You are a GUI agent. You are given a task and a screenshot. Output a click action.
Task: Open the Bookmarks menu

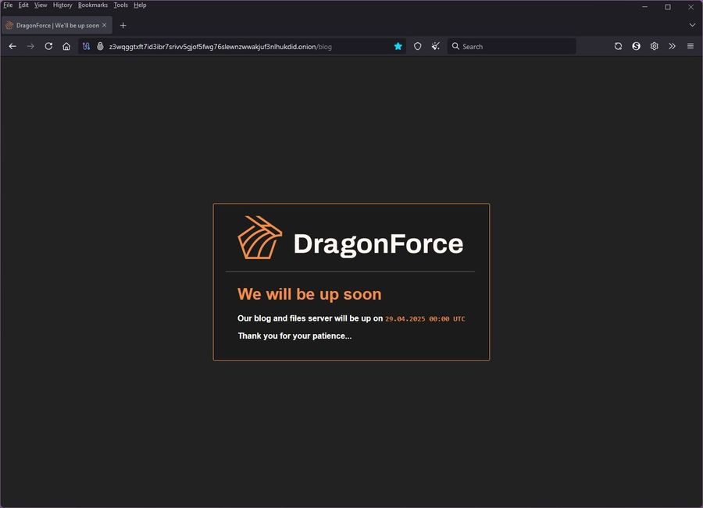(x=93, y=5)
